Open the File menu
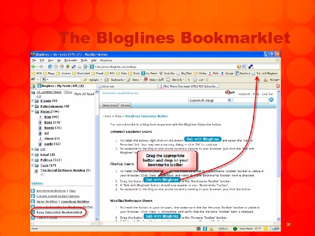 click(34, 60)
